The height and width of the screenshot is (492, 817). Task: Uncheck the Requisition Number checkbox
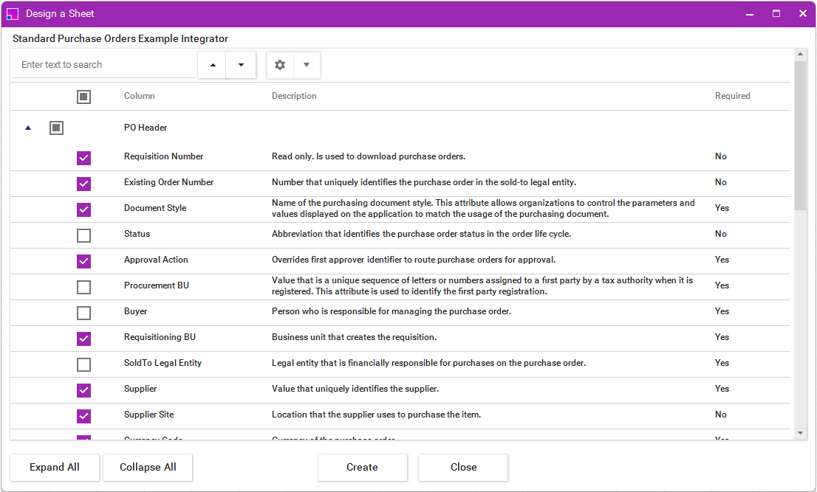pos(84,158)
